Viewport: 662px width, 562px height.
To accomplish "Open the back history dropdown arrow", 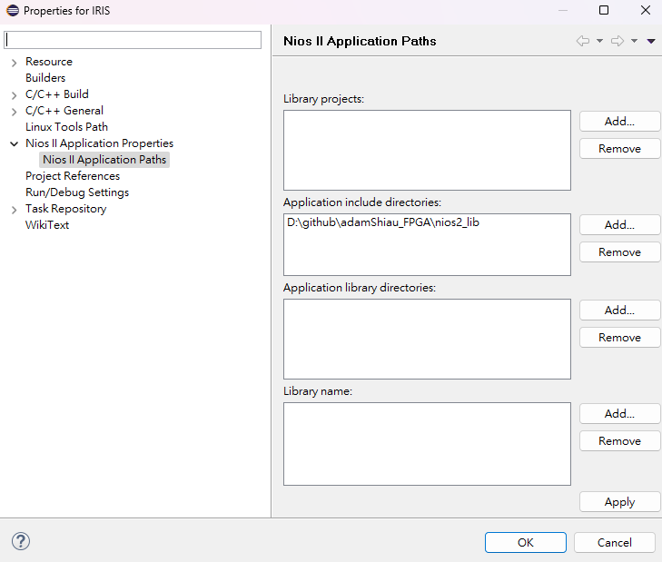I will [600, 41].
